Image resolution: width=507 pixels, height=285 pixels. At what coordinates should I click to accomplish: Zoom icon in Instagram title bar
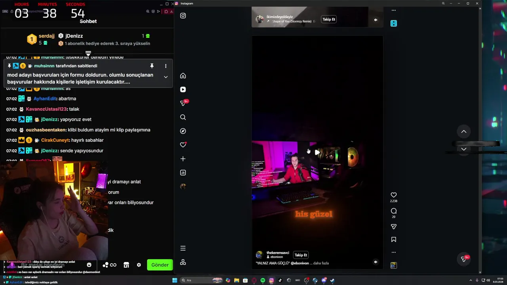[x=443, y=4]
